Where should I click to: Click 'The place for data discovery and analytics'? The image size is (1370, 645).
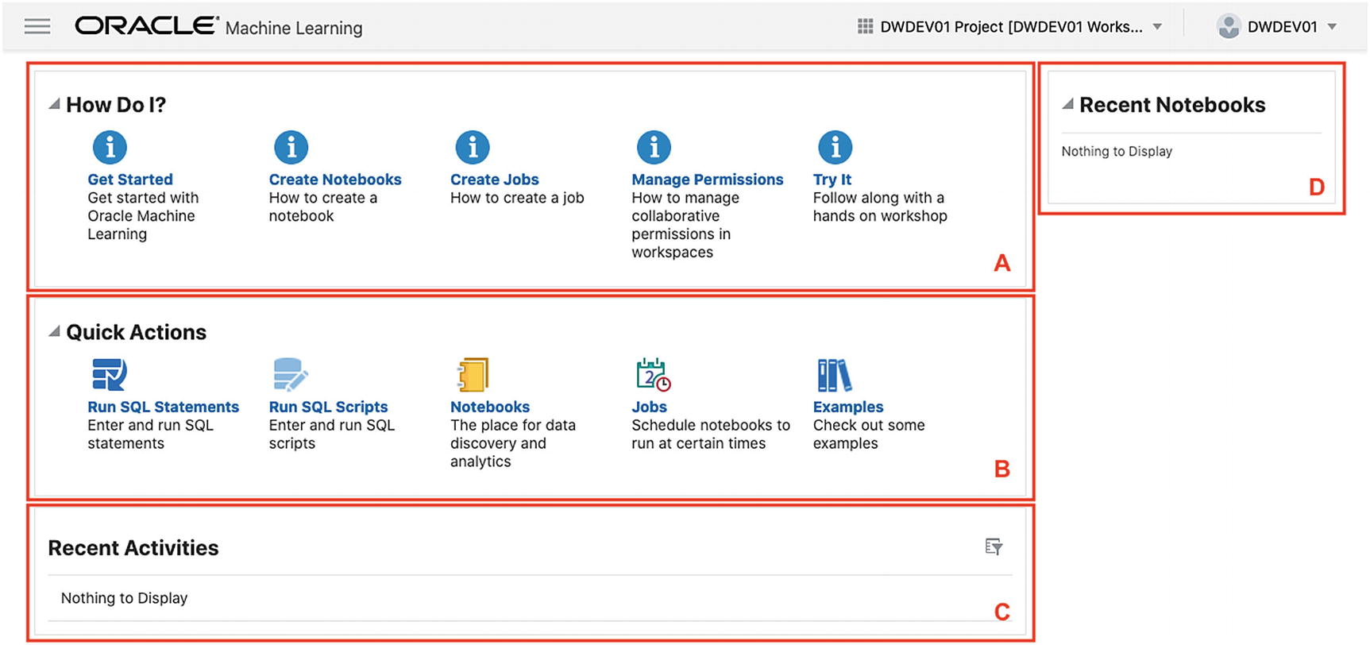point(513,443)
